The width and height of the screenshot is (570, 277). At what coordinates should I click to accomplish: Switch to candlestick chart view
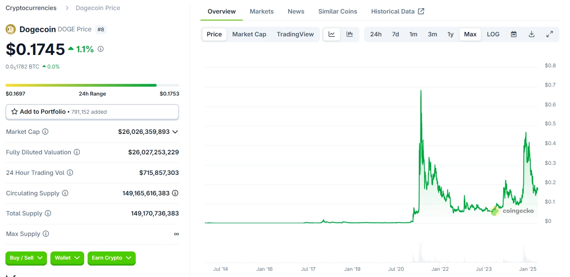(x=350, y=34)
